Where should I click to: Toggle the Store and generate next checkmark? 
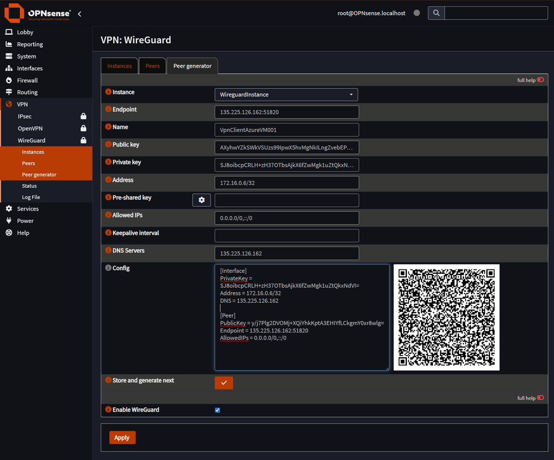point(224,383)
